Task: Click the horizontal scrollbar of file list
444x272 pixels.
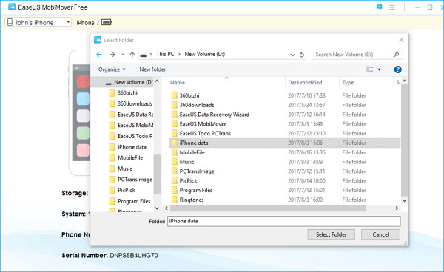Action: pos(268,208)
